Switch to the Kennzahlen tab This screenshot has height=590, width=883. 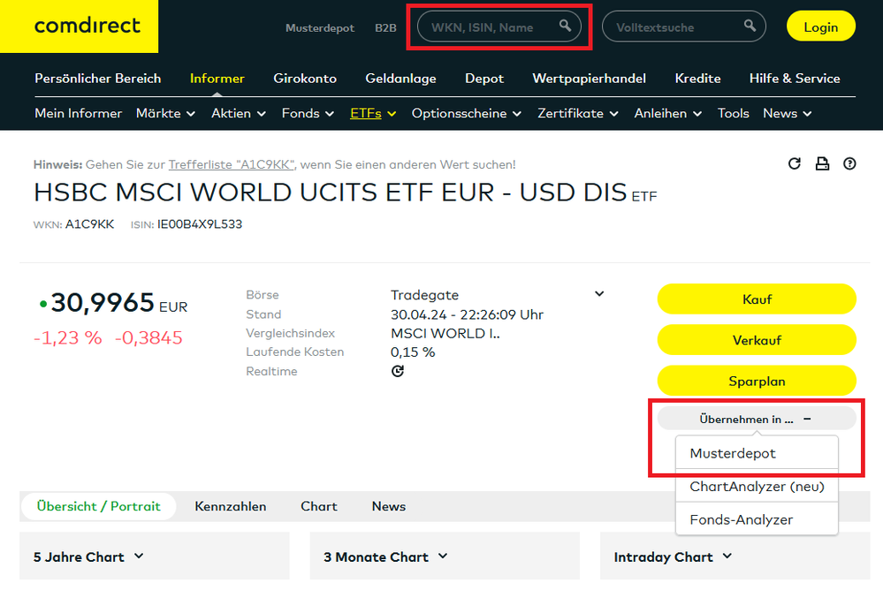point(230,506)
